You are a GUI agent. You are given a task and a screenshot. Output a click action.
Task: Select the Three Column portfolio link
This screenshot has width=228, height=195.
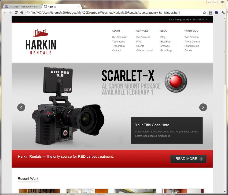coord(192,42)
